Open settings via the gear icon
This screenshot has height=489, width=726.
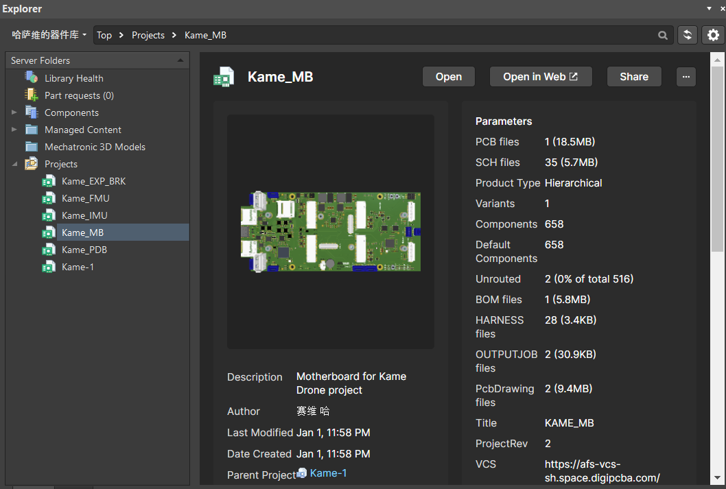pos(713,35)
